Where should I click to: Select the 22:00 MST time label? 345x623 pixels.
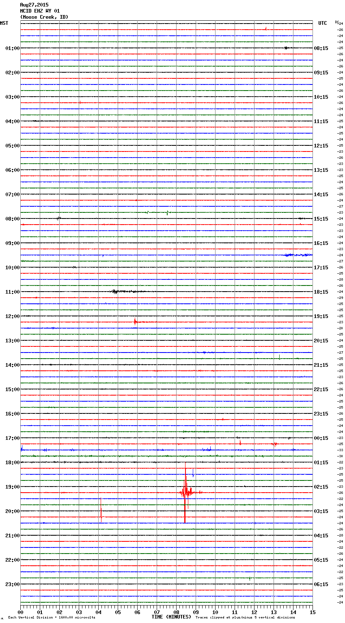13,560
